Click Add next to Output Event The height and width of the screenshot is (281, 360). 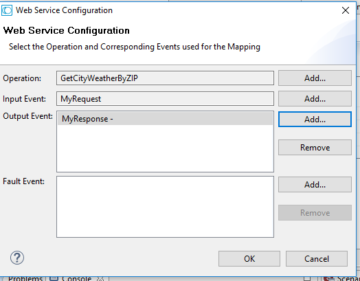[x=315, y=119]
